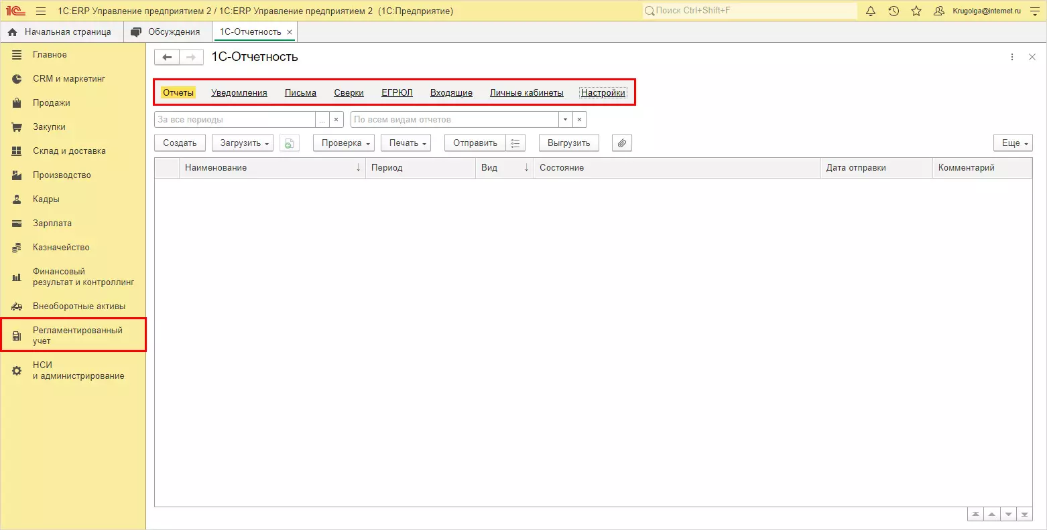This screenshot has height=530, width=1047.
Task: Open the history clock icon
Action: [x=894, y=11]
